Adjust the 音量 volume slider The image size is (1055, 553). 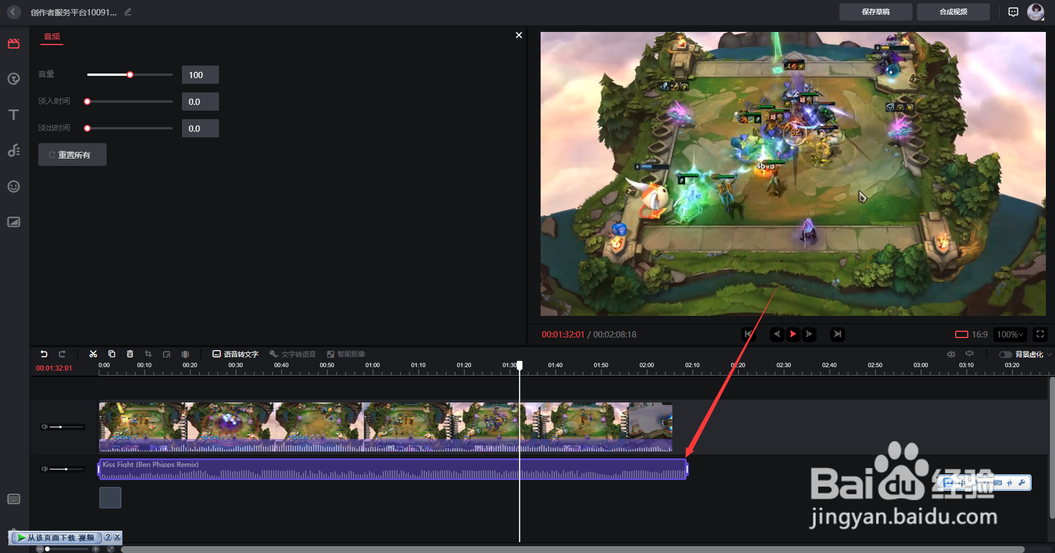pos(130,75)
